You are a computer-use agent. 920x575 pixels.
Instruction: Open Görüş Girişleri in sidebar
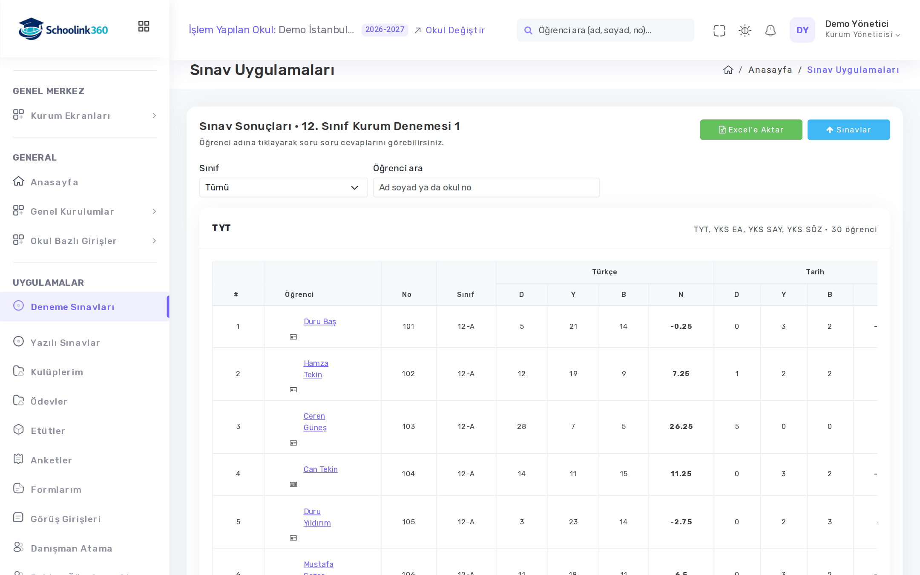[x=85, y=519]
